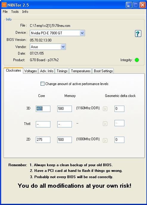Viewport: 147px width, 205px height.
Task: Open the Device dropdown showing Nvidia PCI-E 7800 GT
Action: pos(57,33)
